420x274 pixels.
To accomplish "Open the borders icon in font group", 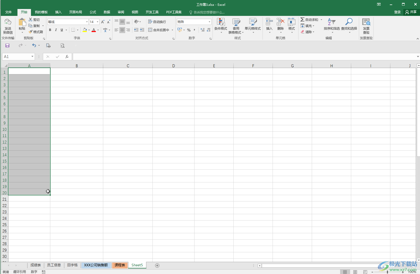I will click(x=73, y=30).
